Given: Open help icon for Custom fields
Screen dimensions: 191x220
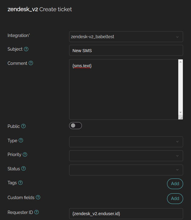Looking at the screenshot, I should click(x=38, y=197).
